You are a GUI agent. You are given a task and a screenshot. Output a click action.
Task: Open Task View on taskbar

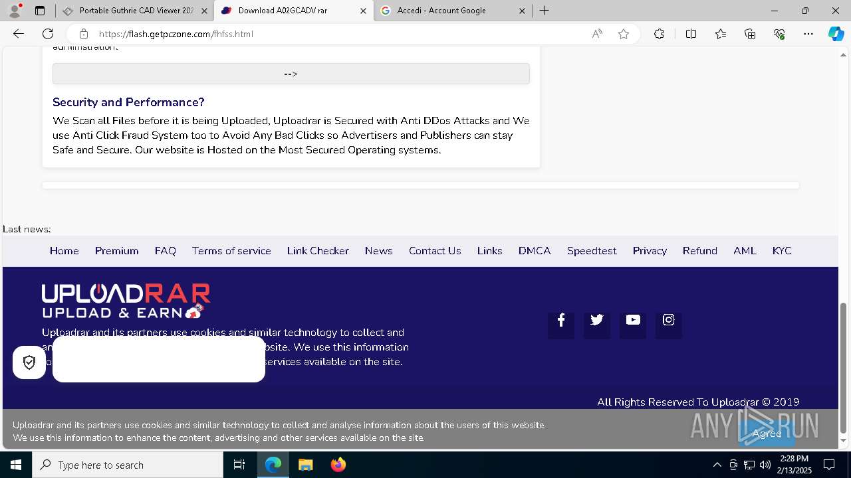click(239, 465)
